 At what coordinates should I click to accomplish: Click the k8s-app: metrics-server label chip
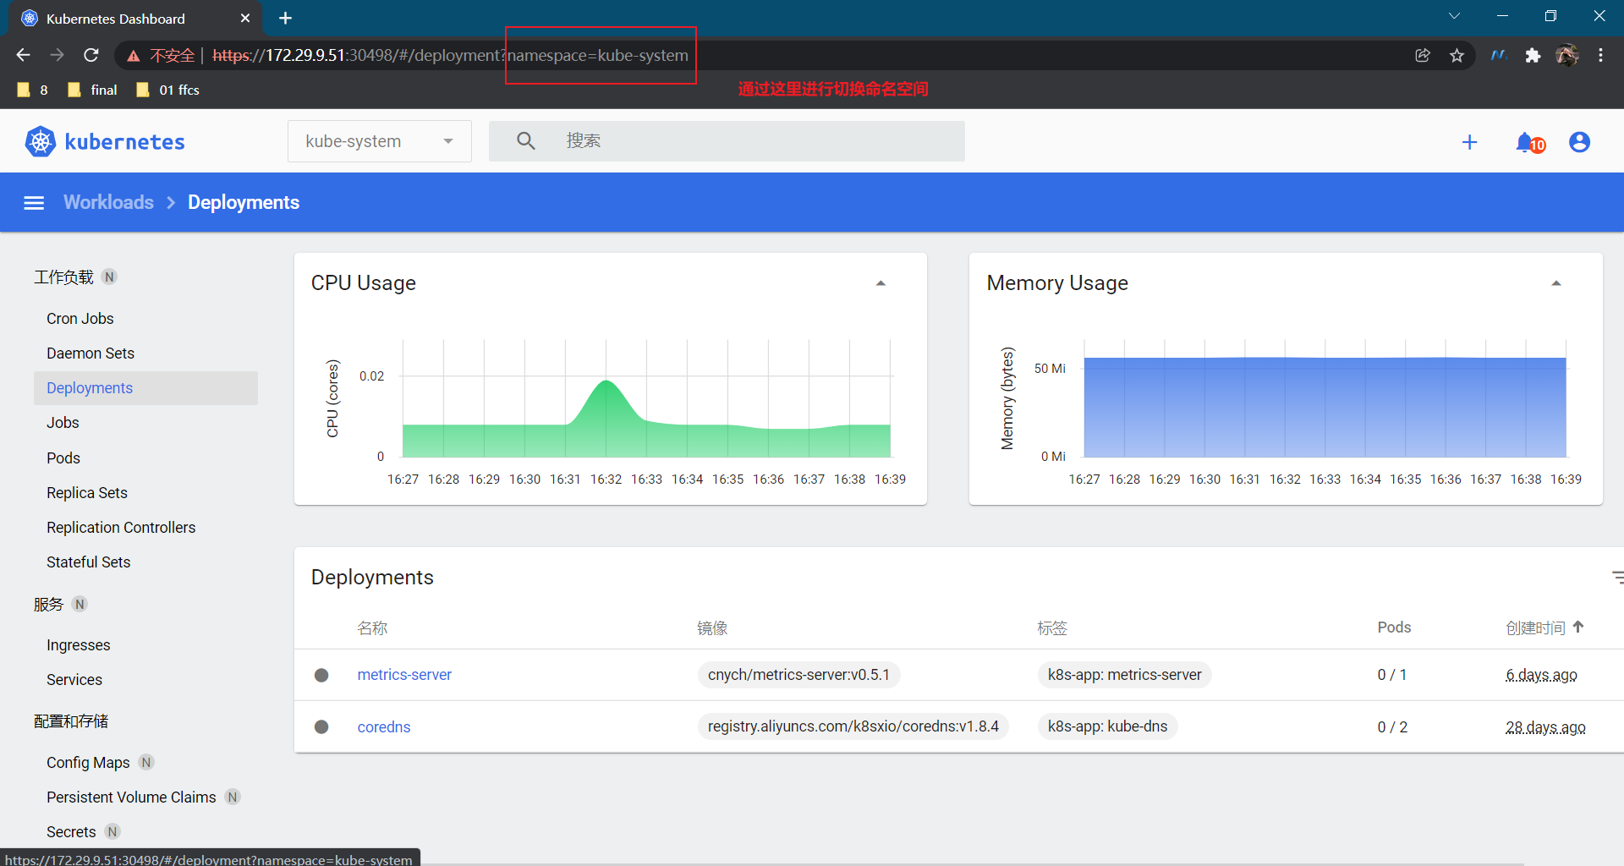pyautogui.click(x=1124, y=675)
